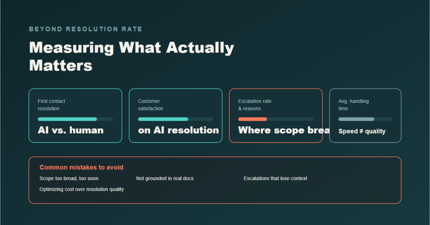Click the 'Speed ≠ quality' text

pyautogui.click(x=362, y=131)
